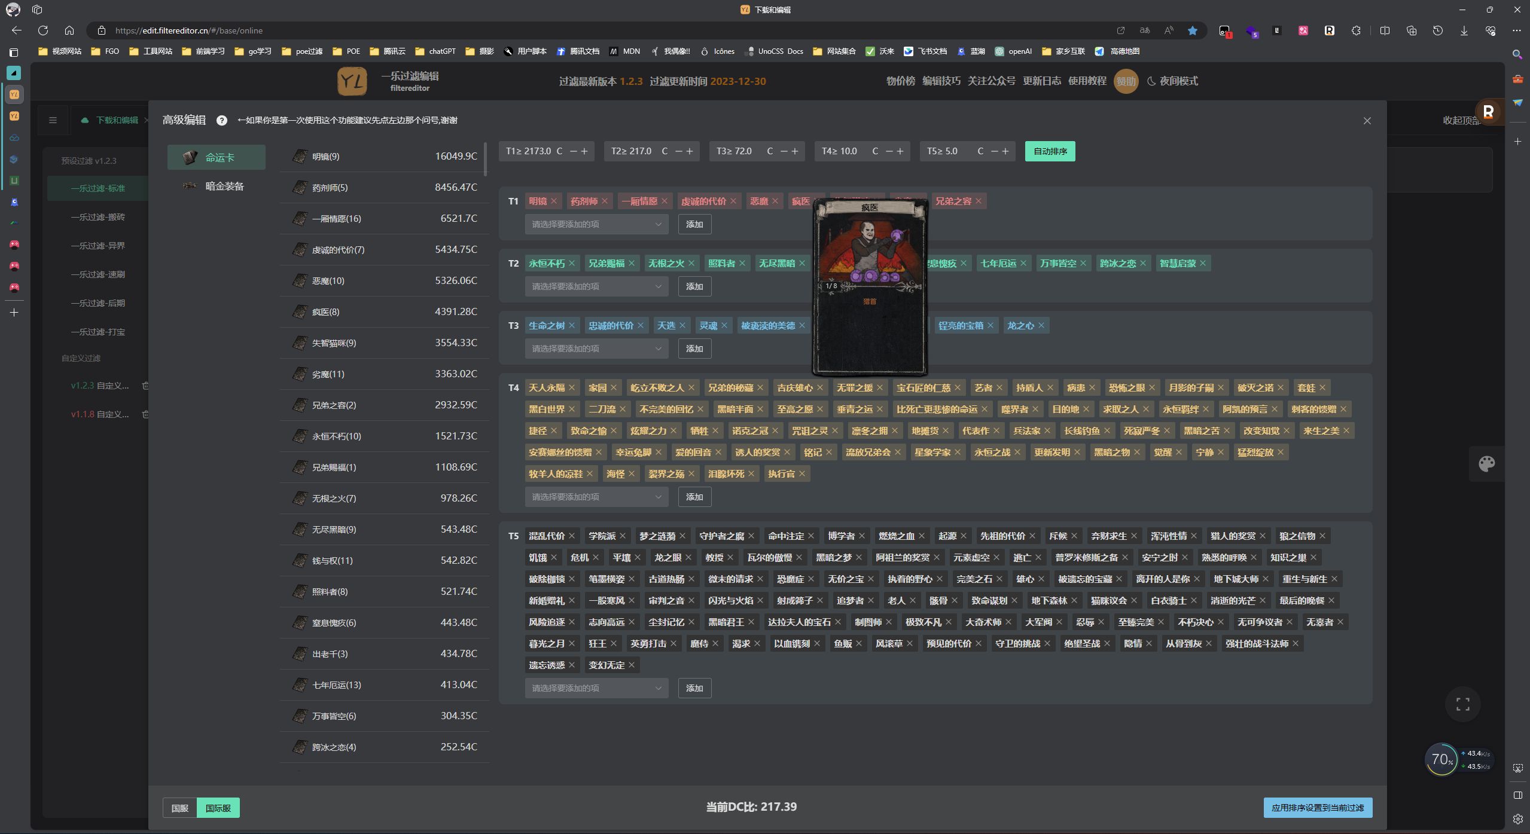
Task: Click 应用排序设置到当前过滤 at the bottom right
Action: 1318,807
